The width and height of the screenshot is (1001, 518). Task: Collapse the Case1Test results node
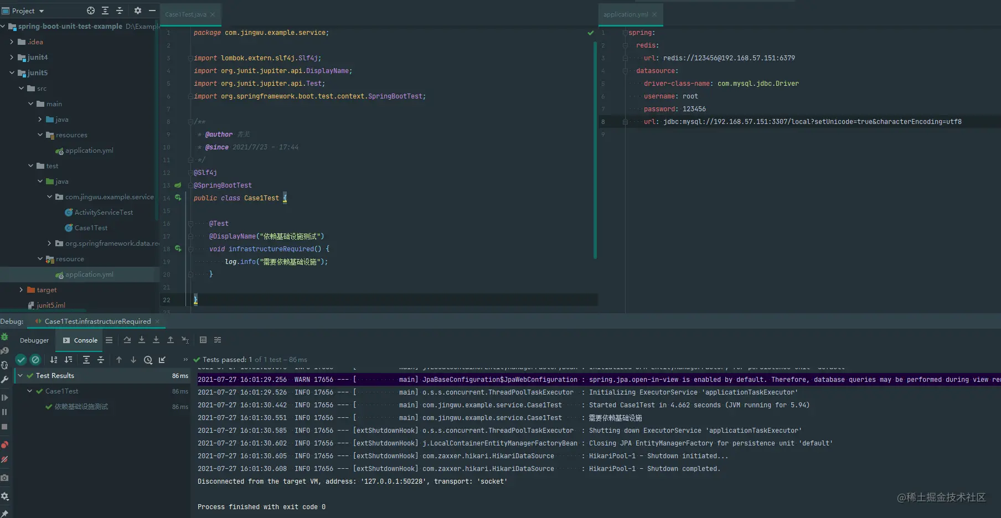click(30, 391)
